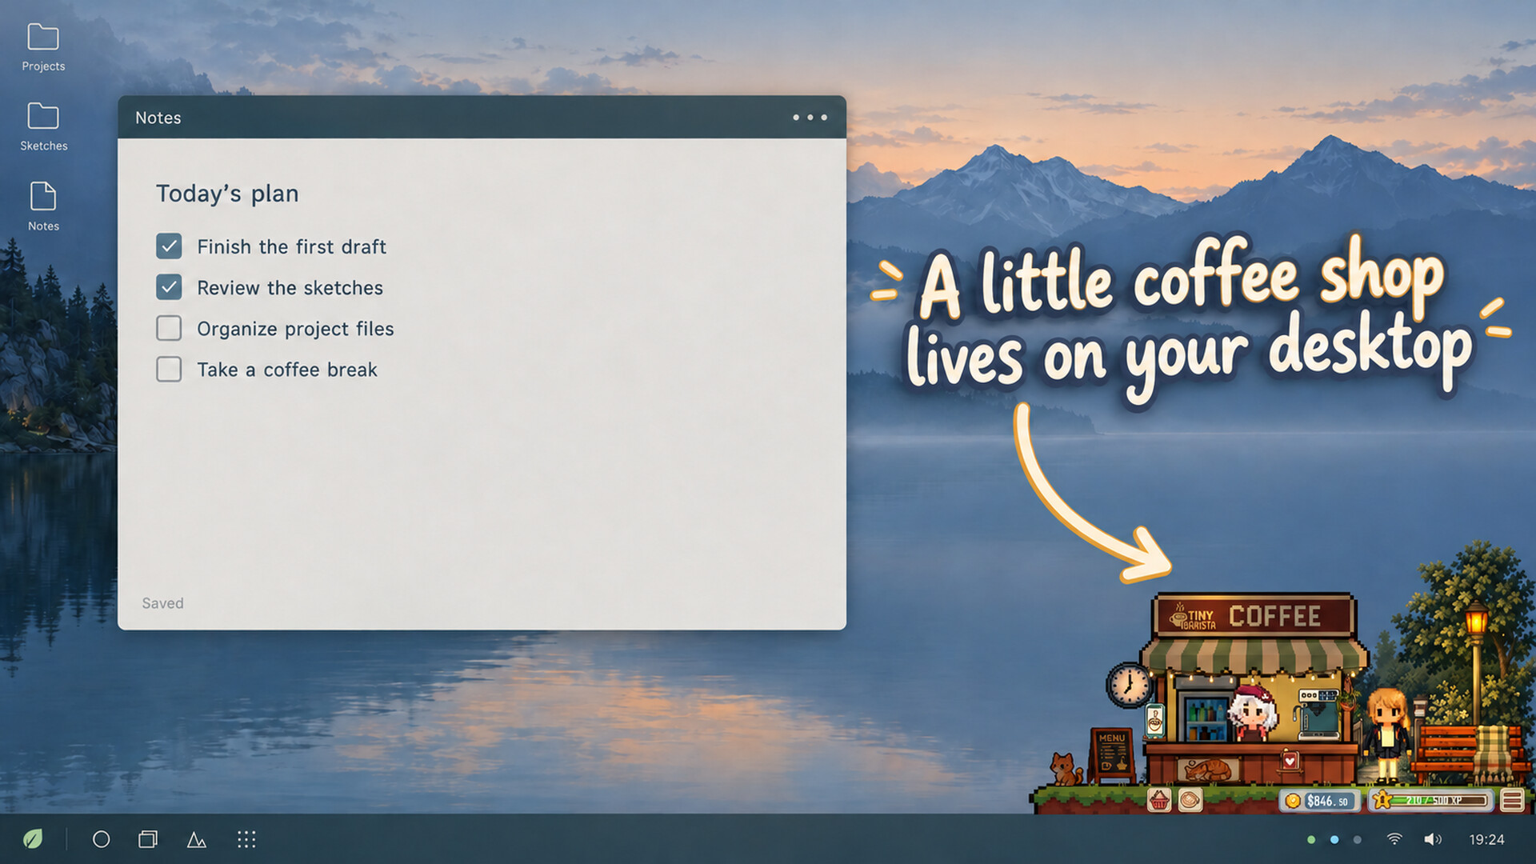Click the circle icon in the taskbar
The image size is (1536, 864).
click(101, 839)
